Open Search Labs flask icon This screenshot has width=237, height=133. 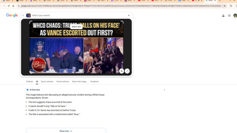(223, 15)
